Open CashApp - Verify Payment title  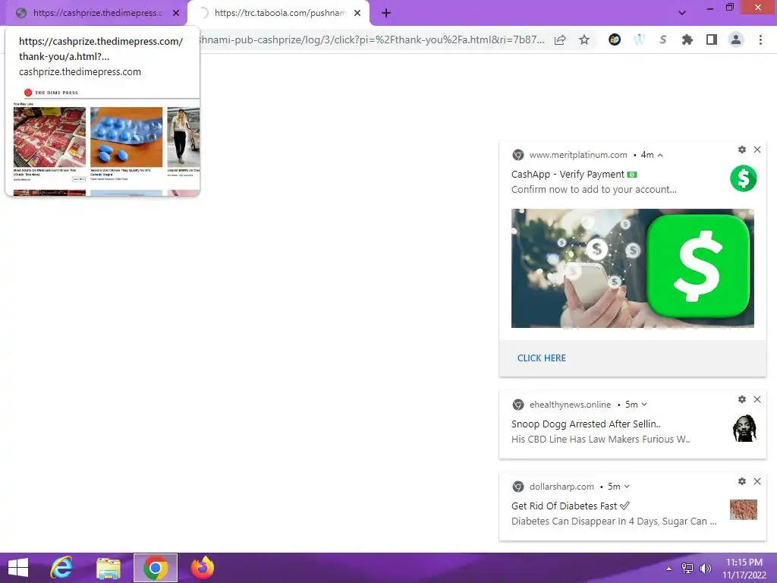point(574,175)
